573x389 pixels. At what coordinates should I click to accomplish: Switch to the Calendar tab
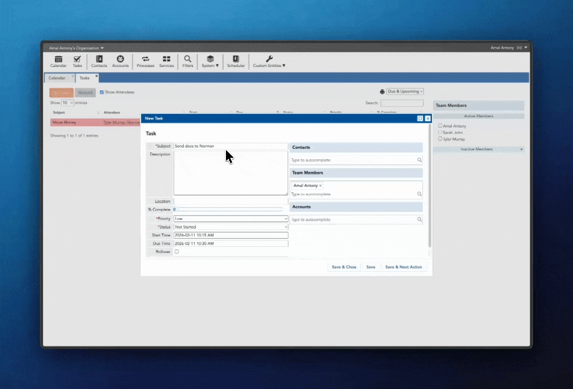(57, 78)
